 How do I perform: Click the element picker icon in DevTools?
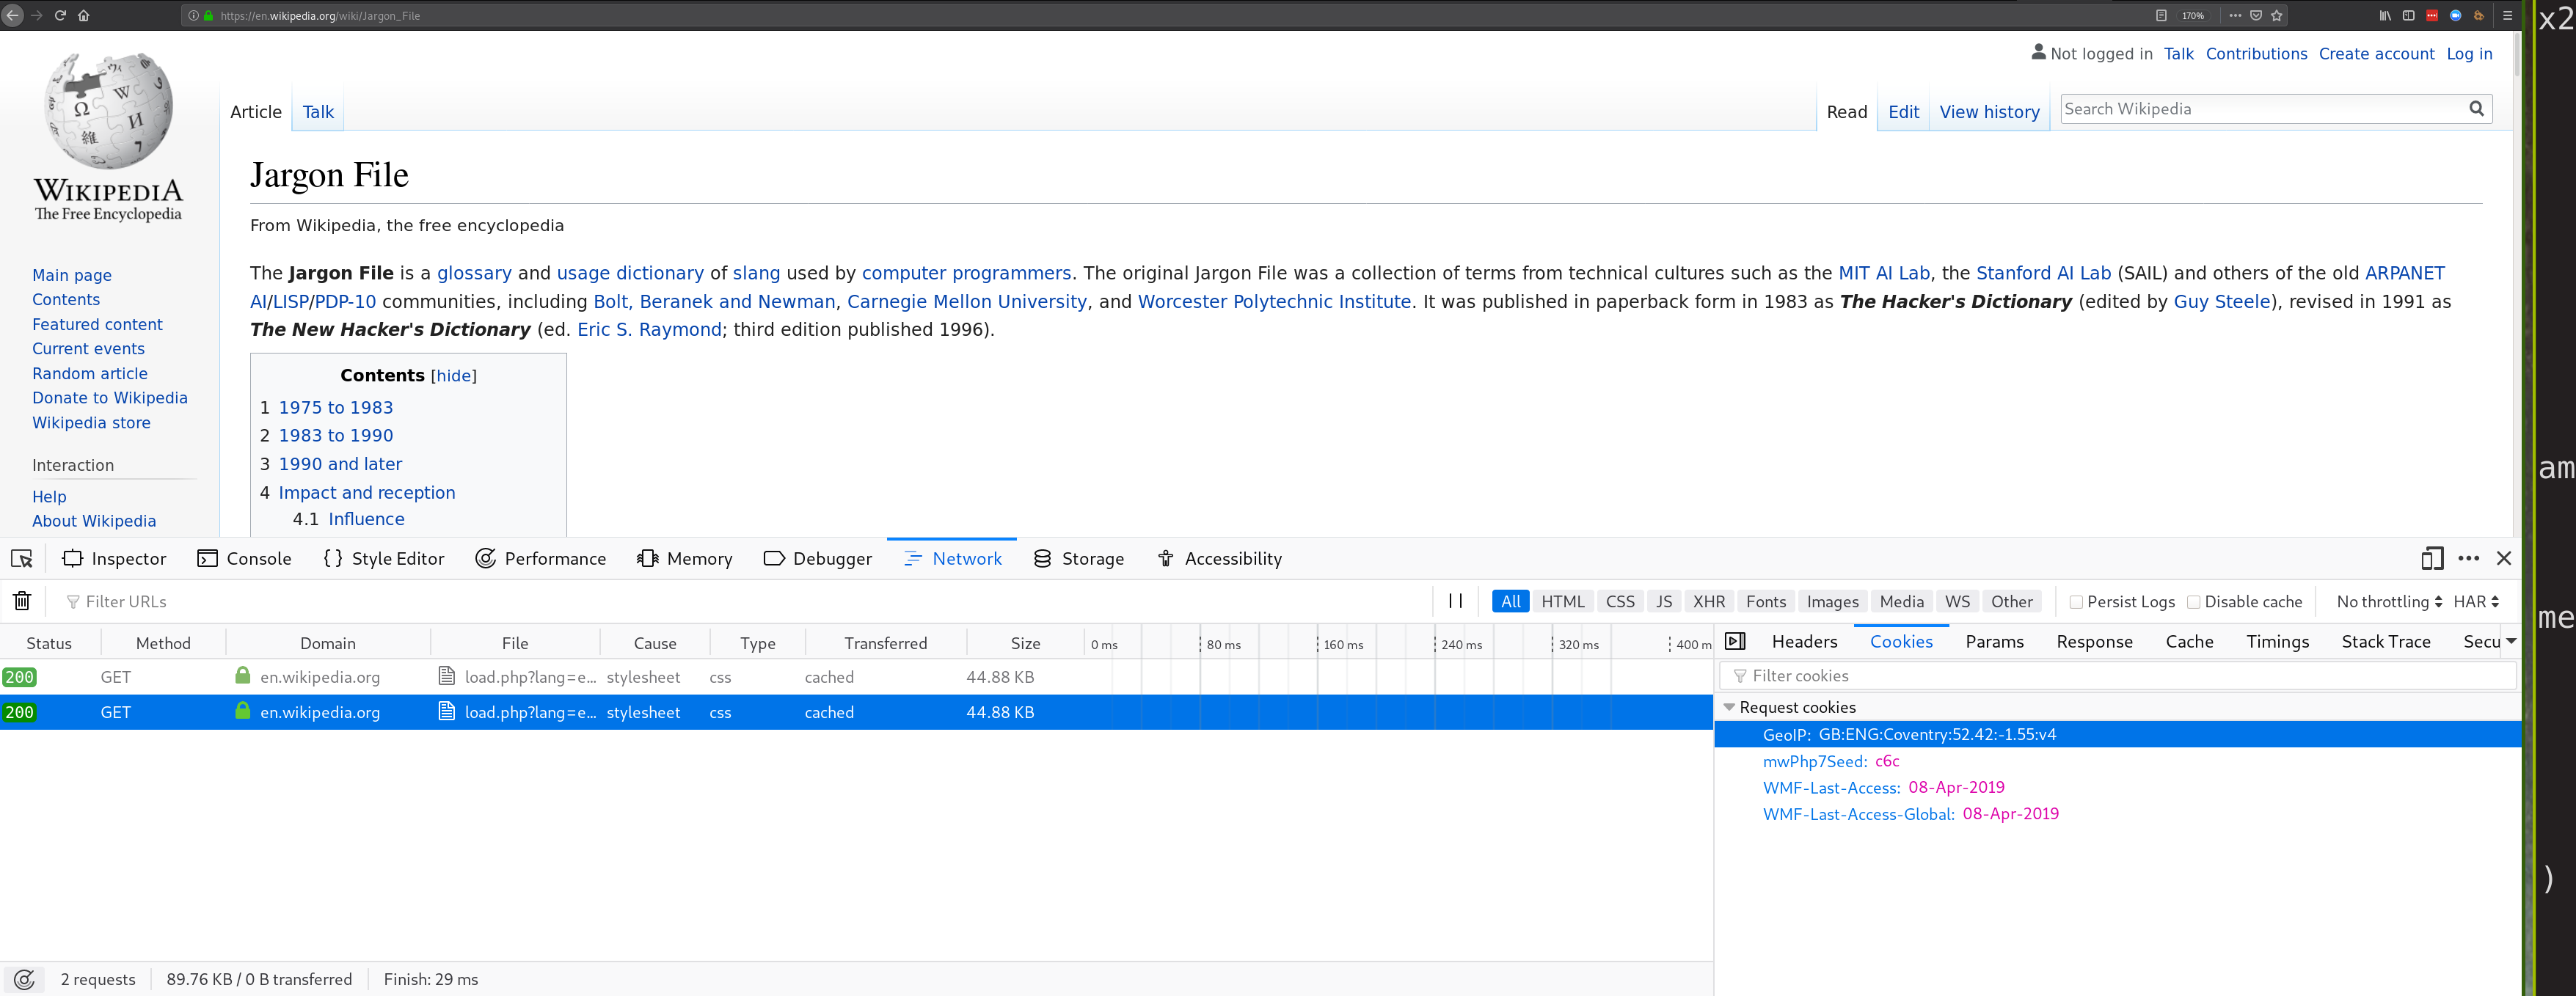(x=22, y=559)
